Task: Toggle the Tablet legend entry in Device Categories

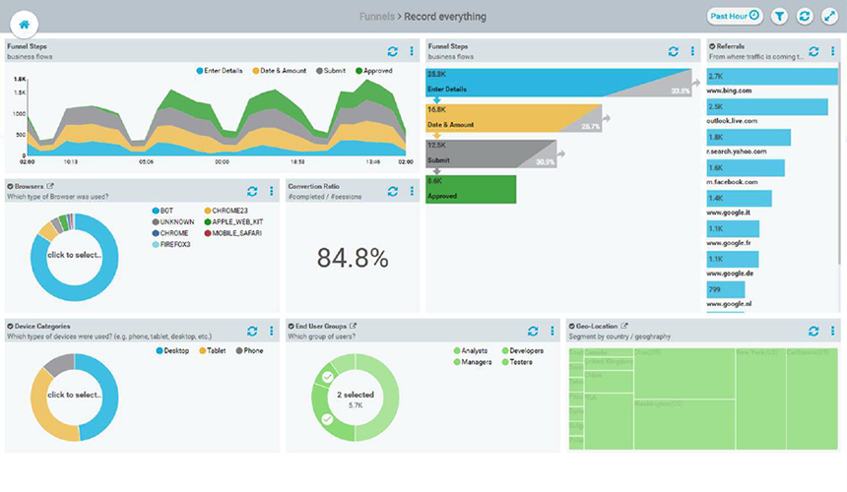Action: point(213,350)
